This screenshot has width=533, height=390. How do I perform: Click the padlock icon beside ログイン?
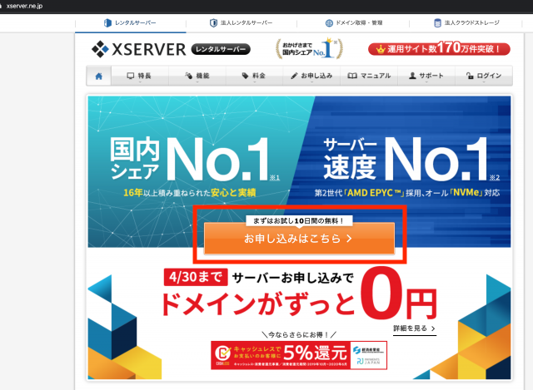coord(470,76)
